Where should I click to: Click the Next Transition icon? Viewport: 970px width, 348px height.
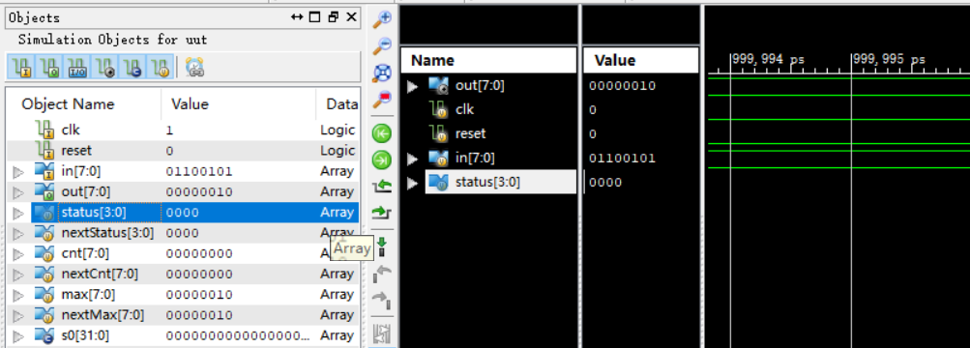382,214
